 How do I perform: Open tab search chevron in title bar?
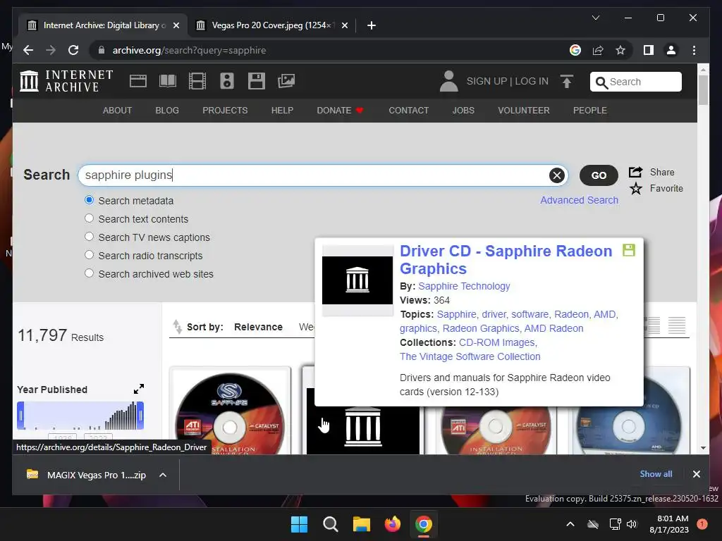coord(595,18)
